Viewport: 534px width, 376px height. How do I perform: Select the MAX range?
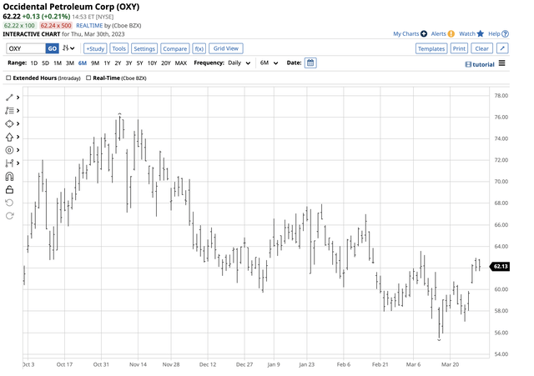tap(181, 63)
